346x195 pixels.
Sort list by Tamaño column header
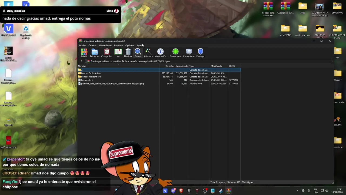click(x=167, y=66)
